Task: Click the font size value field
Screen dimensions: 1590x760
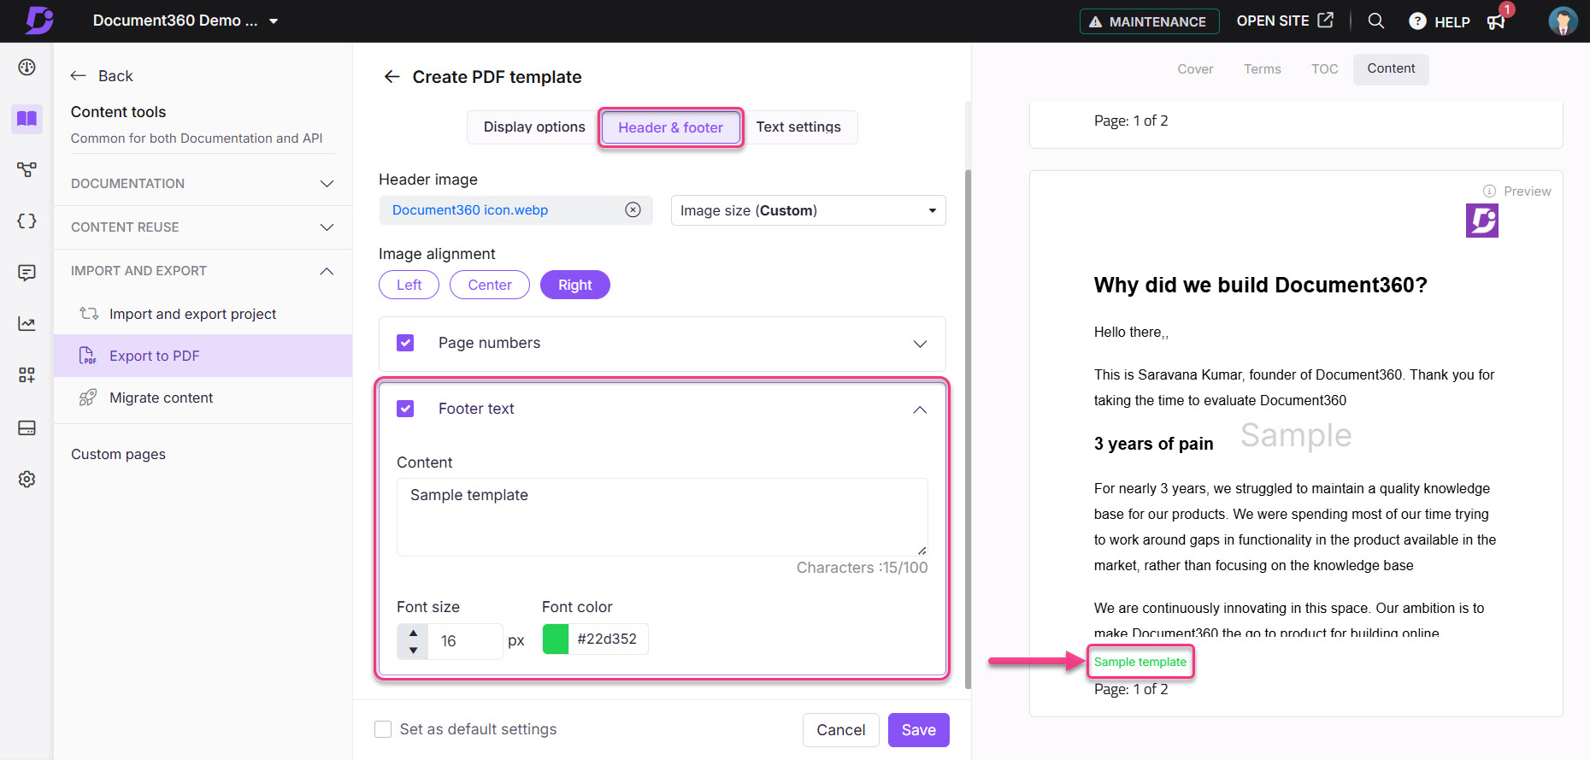Action: pos(465,641)
